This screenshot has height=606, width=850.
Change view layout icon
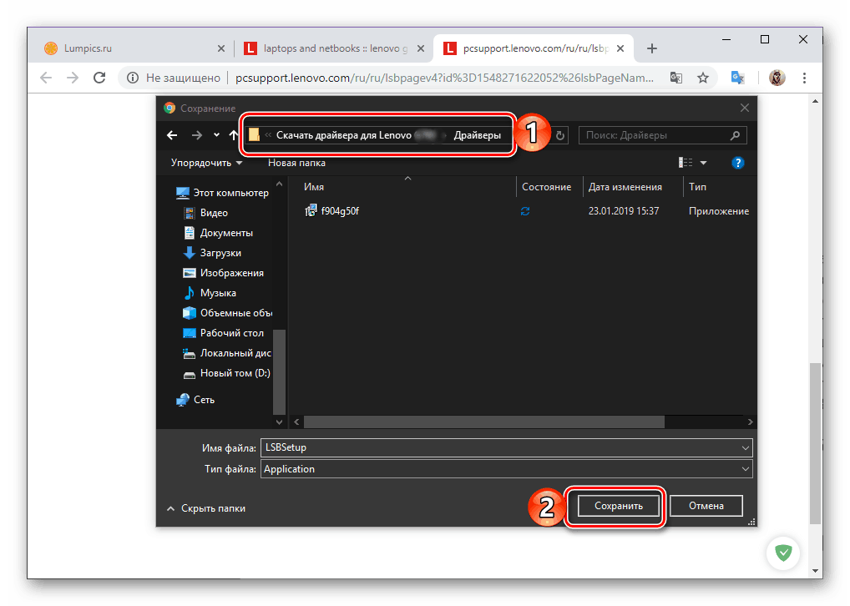click(x=686, y=163)
